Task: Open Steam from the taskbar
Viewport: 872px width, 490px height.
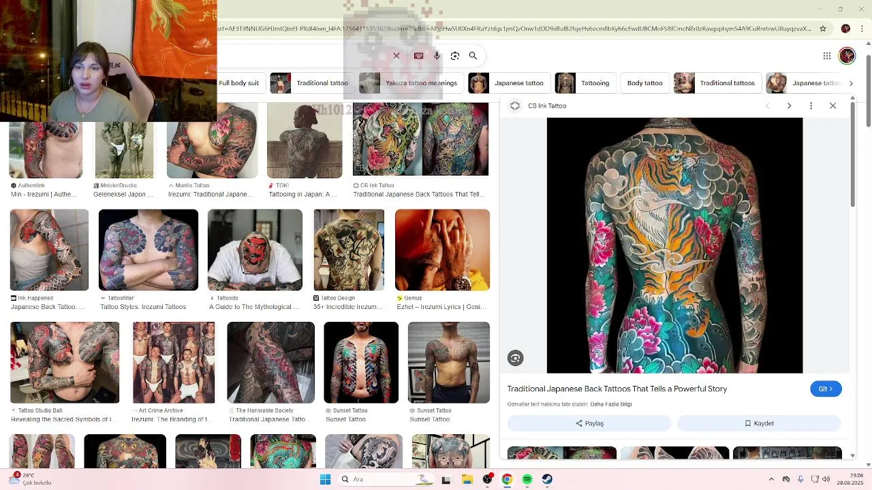Action: (x=547, y=479)
